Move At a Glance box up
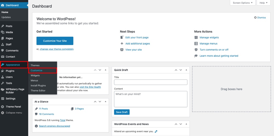The width and height of the screenshot is (274, 136). click(95, 102)
